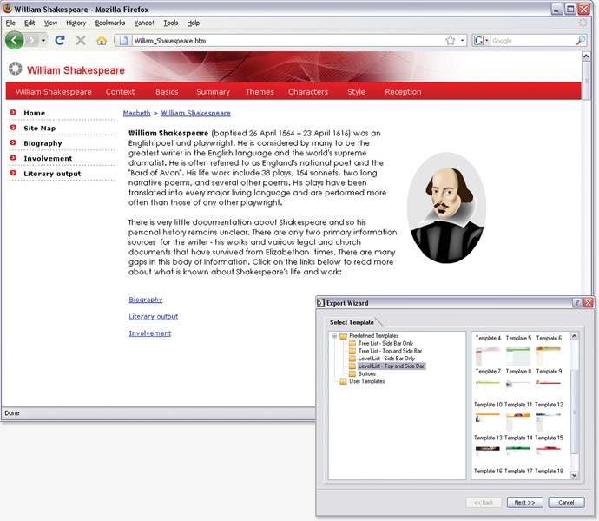Click the Reload page icon

pos(60,41)
